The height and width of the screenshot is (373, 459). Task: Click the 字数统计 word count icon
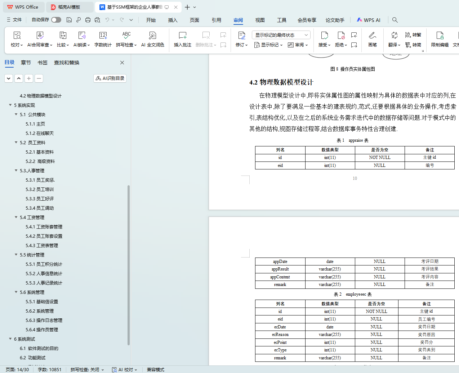(103, 36)
